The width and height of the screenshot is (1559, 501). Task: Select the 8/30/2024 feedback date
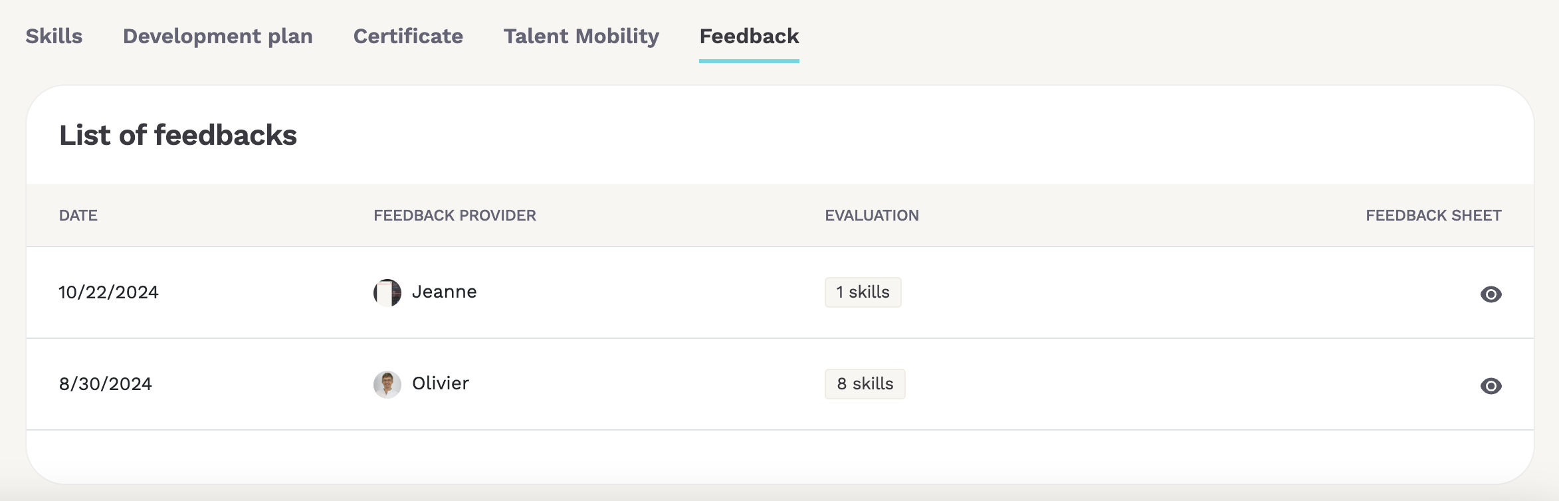click(105, 384)
